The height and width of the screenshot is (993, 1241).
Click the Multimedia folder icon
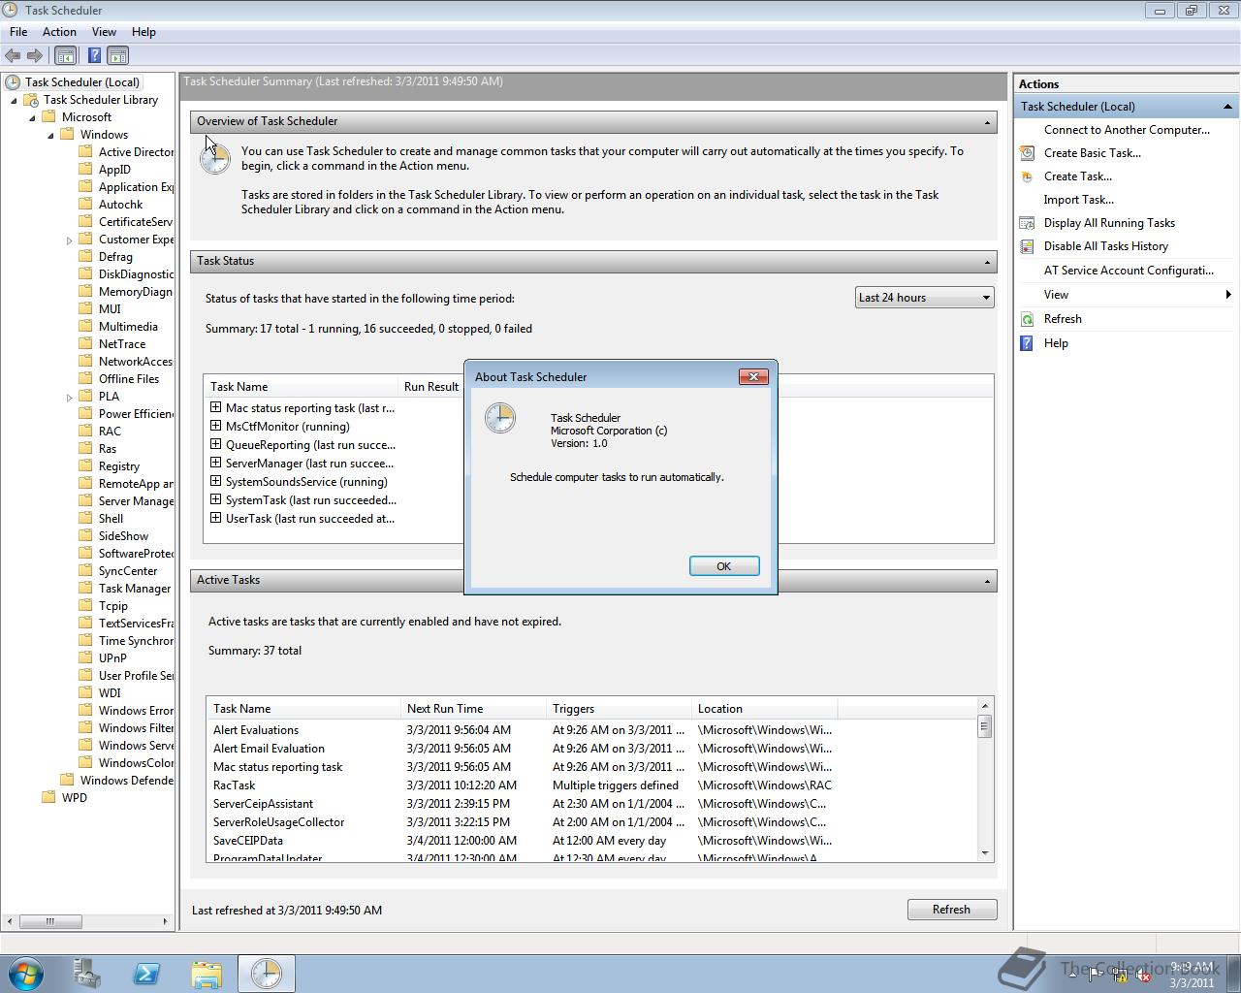(x=85, y=327)
